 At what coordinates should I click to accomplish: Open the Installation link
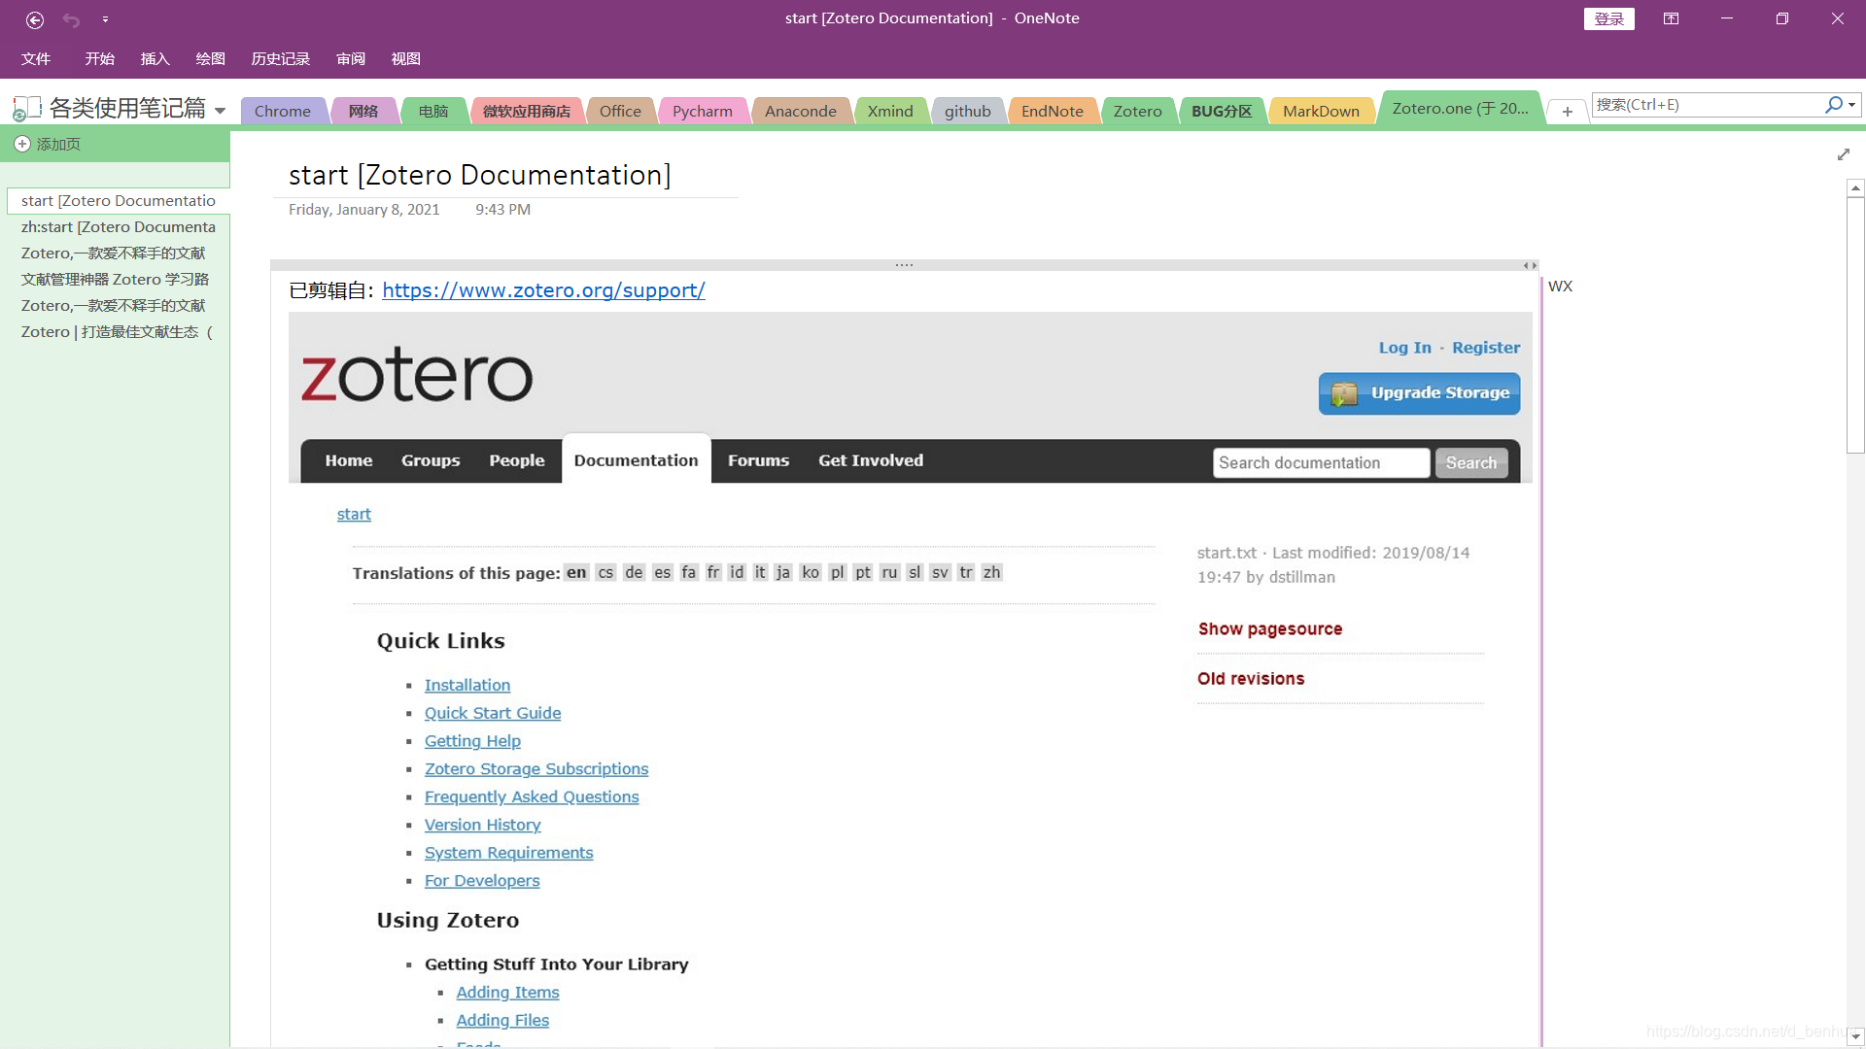pos(467,685)
